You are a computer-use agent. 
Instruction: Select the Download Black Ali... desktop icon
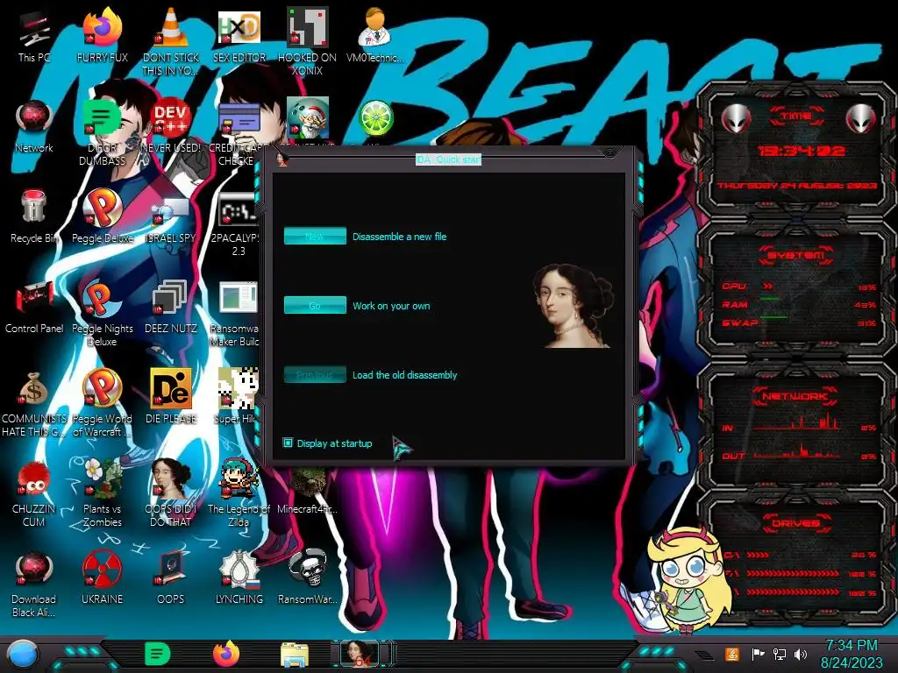coord(34,584)
